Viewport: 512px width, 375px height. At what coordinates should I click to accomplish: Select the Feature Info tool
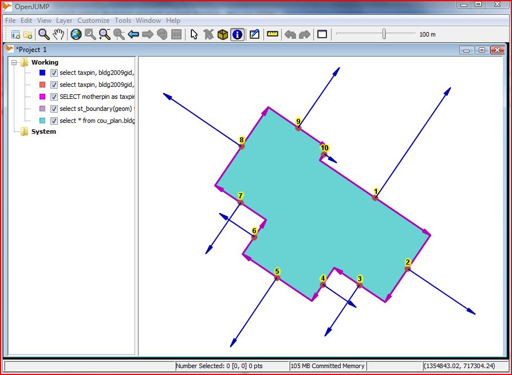pyautogui.click(x=237, y=34)
